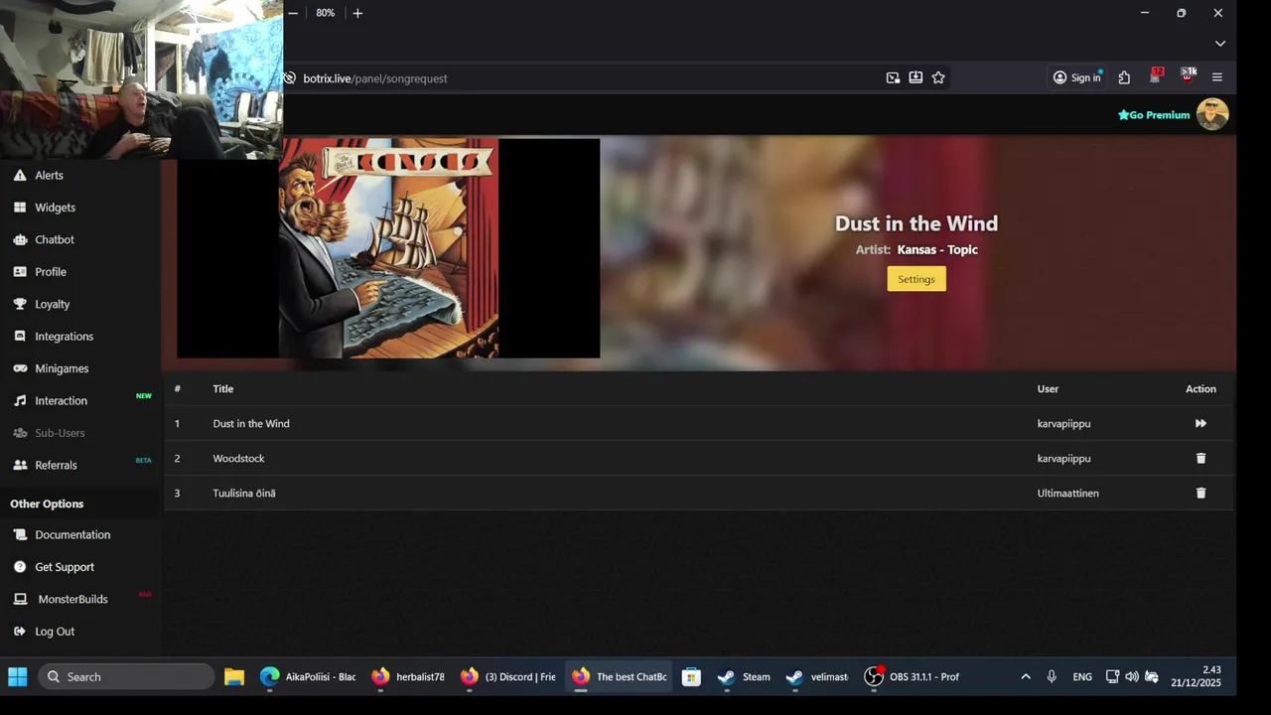Click the Go Premium link
Viewport: 1271px width, 715px height.
1154,115
